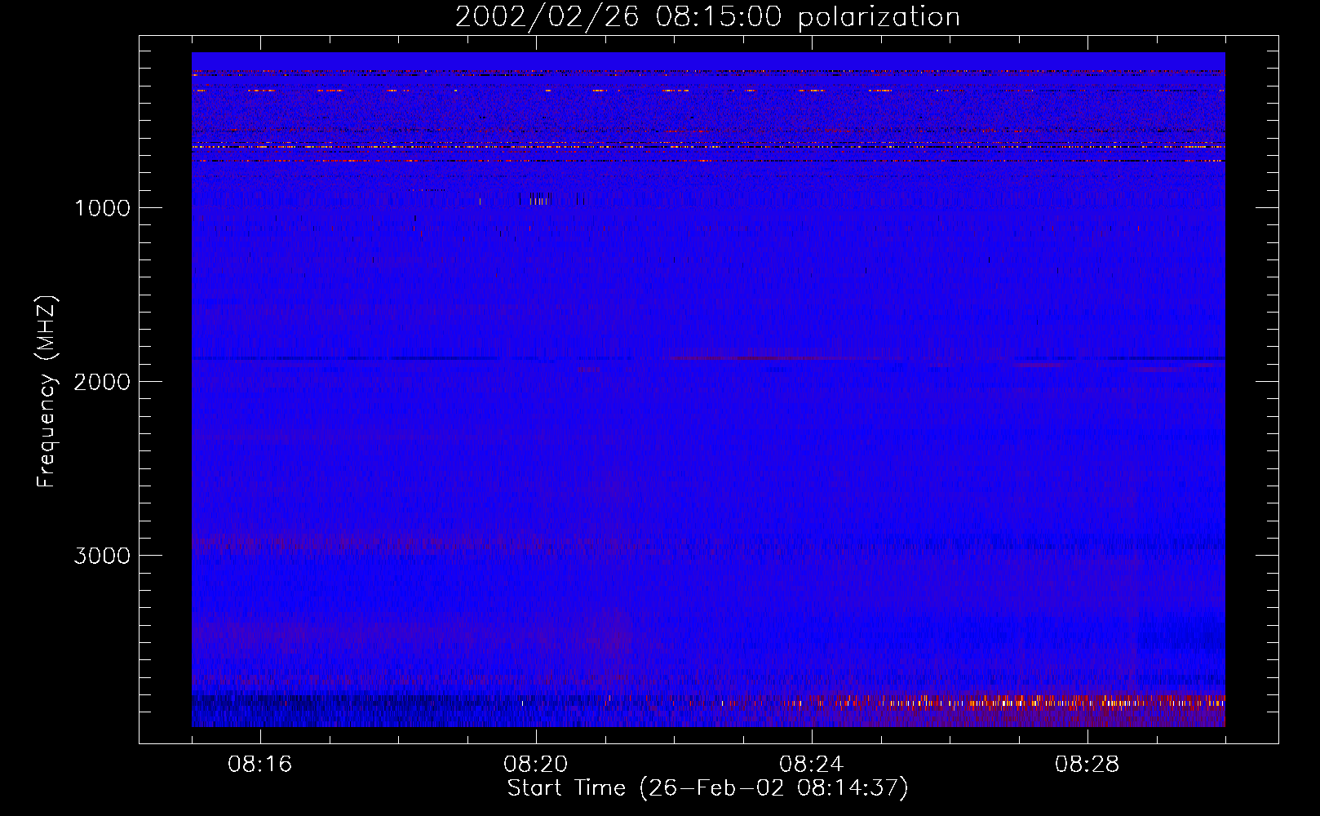This screenshot has width=1320, height=816.
Task: Select the 3000 frequency axis label
Action: 102,556
